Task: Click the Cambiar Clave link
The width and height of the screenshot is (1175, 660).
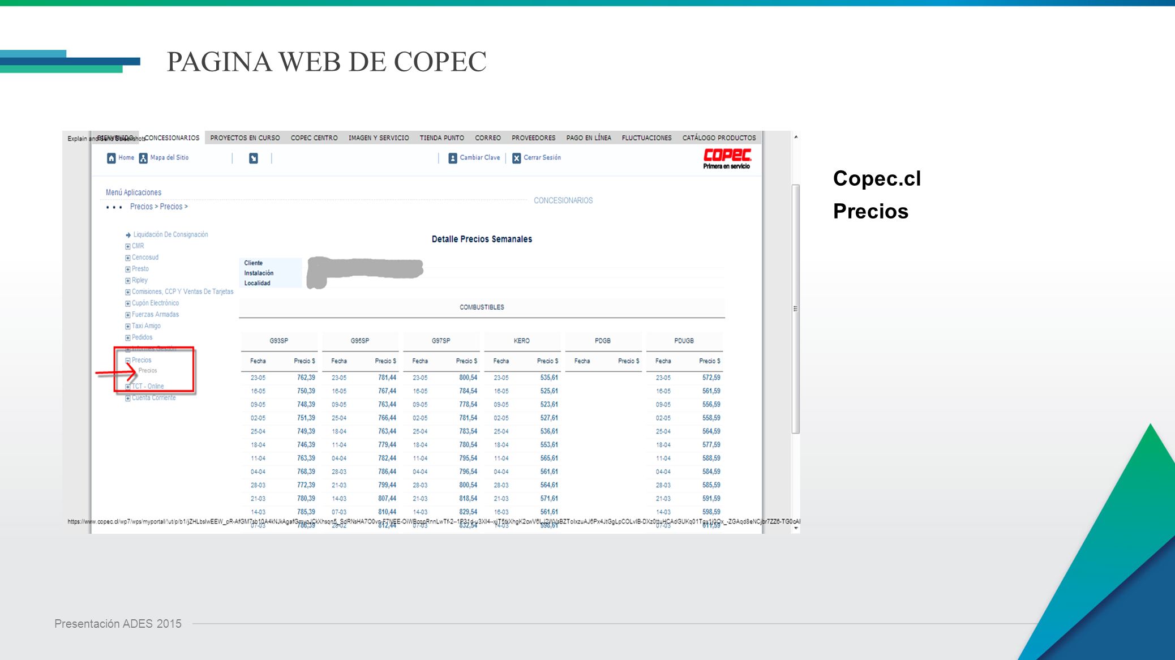Action: point(480,157)
